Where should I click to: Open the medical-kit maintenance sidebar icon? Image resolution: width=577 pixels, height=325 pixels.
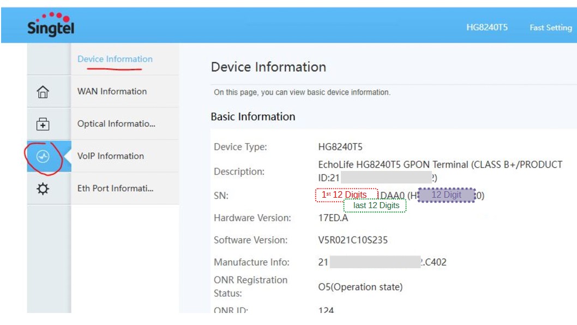click(43, 124)
